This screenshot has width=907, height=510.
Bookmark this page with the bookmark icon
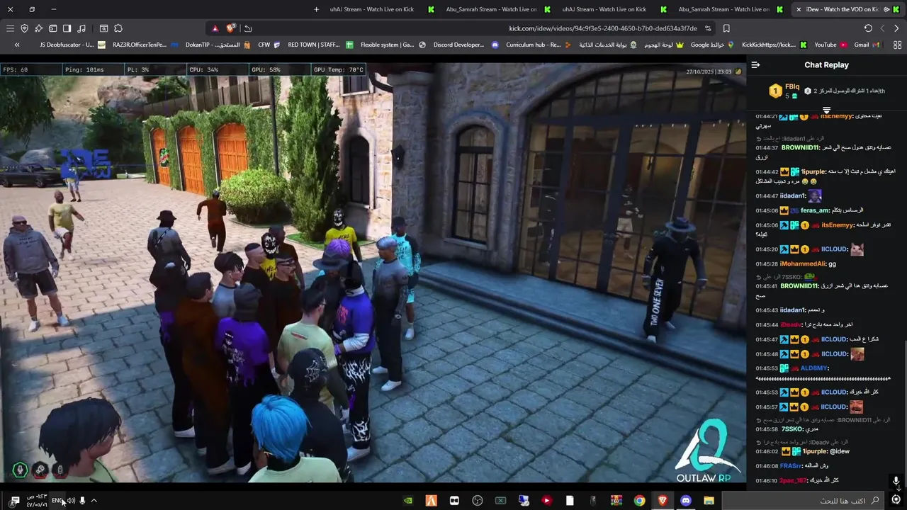pyautogui.click(x=726, y=28)
